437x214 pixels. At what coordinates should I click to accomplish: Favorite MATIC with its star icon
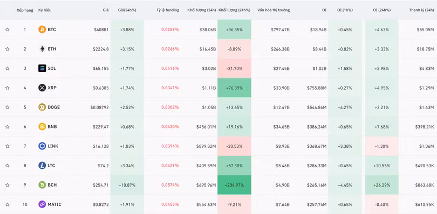point(7,204)
